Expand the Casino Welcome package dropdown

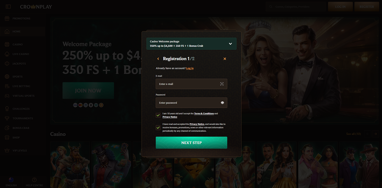(230, 44)
